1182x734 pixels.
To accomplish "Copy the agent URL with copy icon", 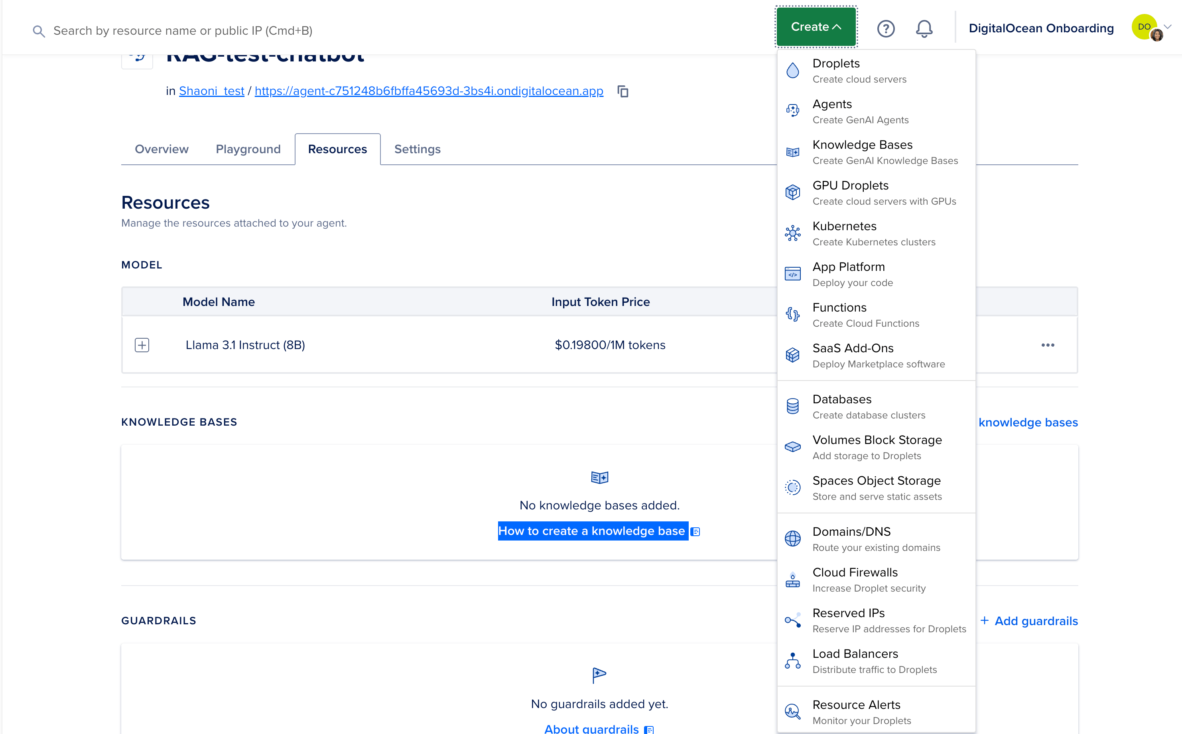I will pos(623,91).
